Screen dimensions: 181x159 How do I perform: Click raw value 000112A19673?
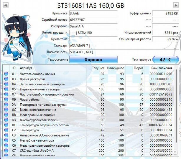161,94
